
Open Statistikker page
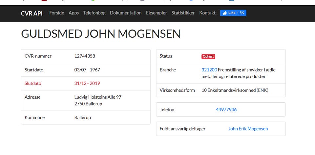tap(183, 13)
